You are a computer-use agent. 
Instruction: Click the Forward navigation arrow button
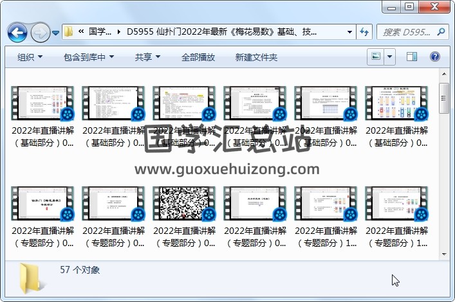[x=40, y=31]
